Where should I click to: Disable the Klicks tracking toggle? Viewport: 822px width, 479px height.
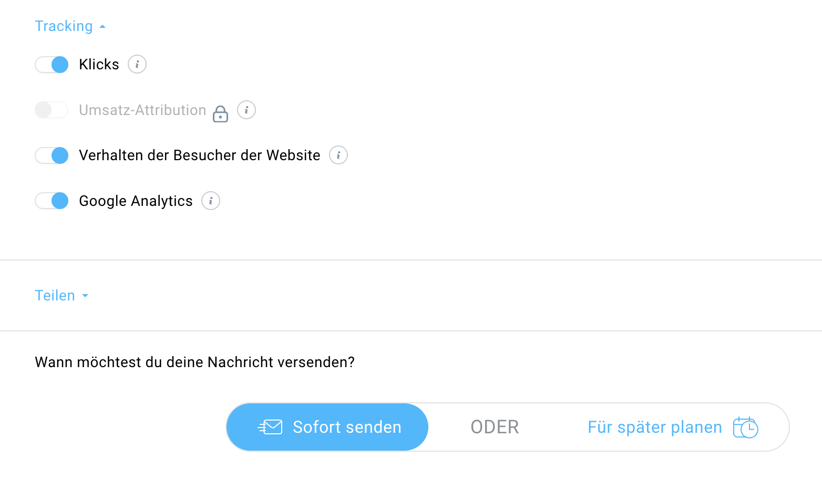click(x=52, y=65)
